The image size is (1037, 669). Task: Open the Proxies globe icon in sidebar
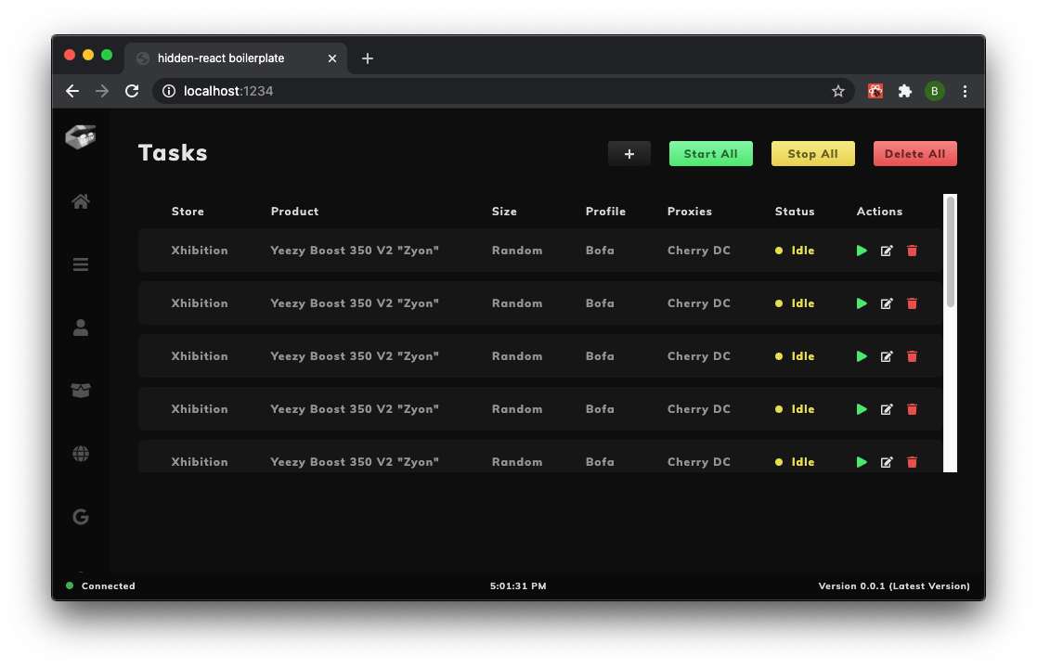tap(81, 454)
